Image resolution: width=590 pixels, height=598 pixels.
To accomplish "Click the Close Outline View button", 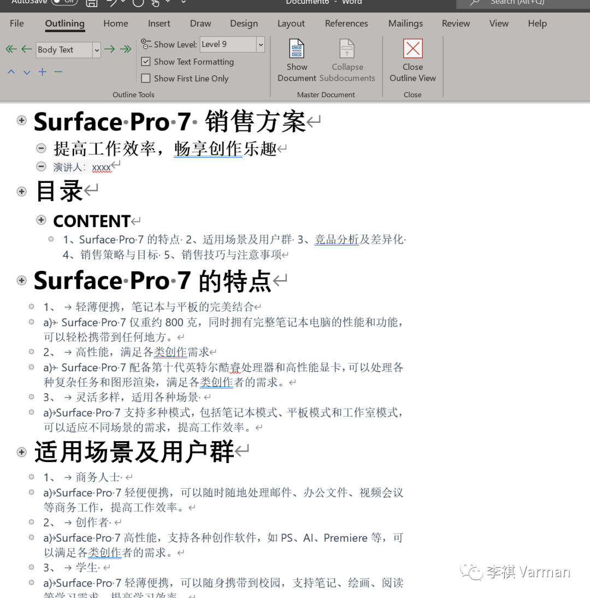I will pyautogui.click(x=412, y=60).
